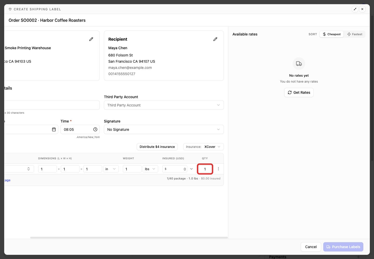Collapse the shipping label dialog
Image resolution: width=374 pixels, height=259 pixels.
pyautogui.click(x=355, y=9)
